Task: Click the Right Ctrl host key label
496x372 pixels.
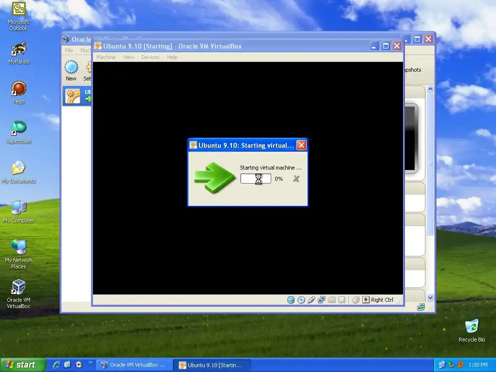Action: pos(382,300)
